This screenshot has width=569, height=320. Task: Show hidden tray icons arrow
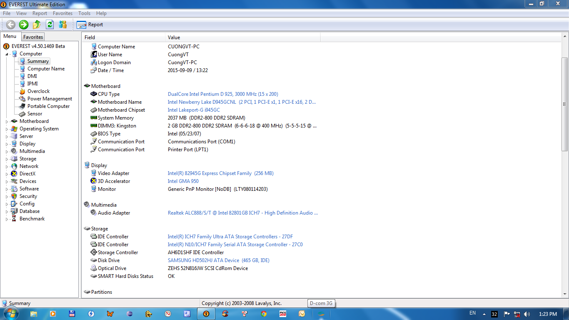(x=484, y=314)
